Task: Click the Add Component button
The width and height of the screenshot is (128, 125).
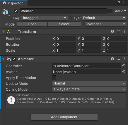Action: (64, 117)
